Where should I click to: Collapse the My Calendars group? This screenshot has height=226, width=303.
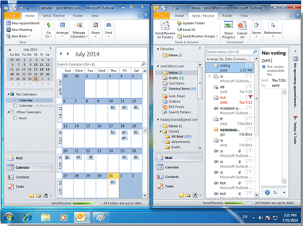8,94
